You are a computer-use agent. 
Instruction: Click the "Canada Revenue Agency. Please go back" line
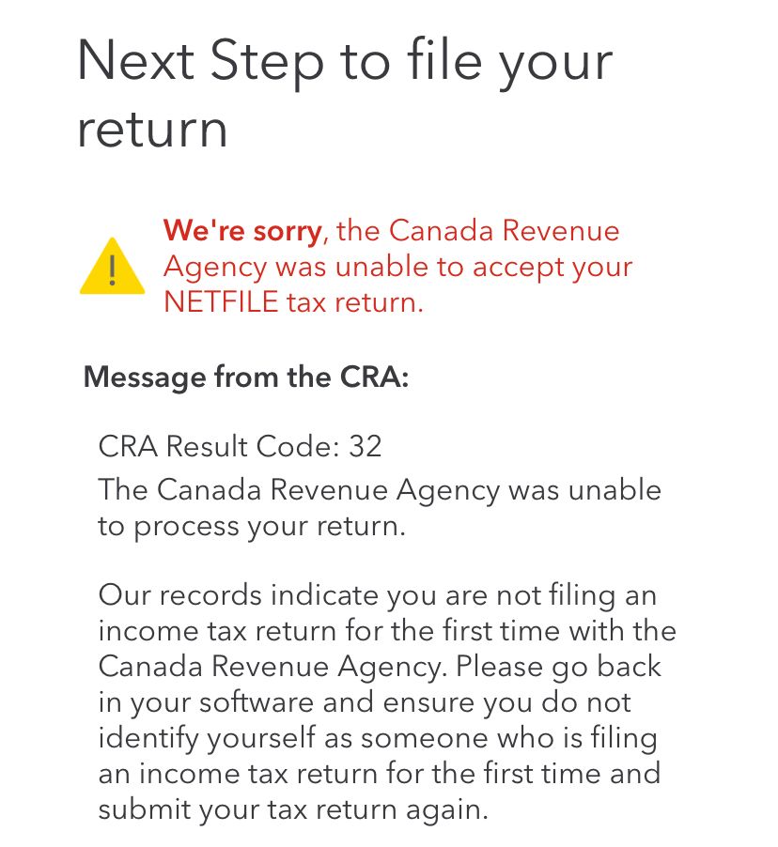point(380,667)
